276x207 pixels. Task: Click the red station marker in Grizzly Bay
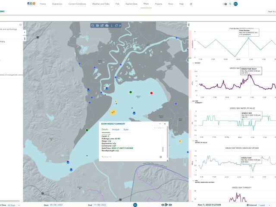coord(151,93)
